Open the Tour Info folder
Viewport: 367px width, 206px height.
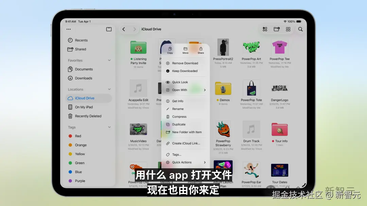pos(279,129)
